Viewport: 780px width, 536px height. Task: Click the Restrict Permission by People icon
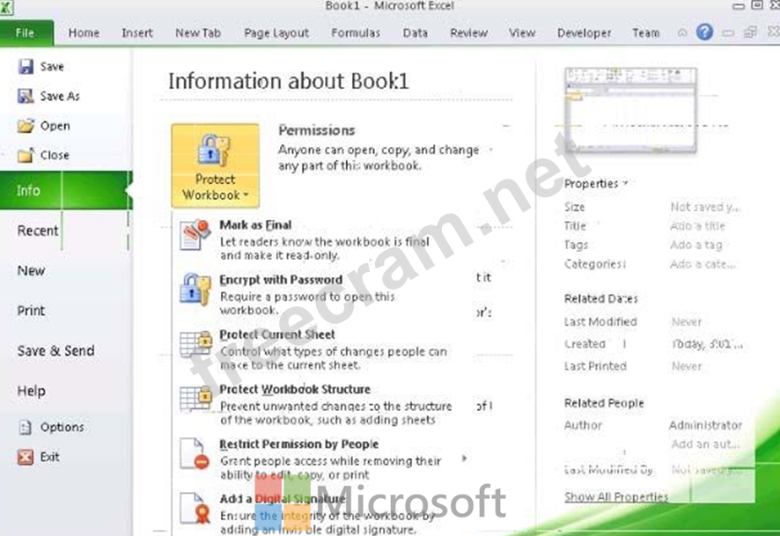coord(195,453)
